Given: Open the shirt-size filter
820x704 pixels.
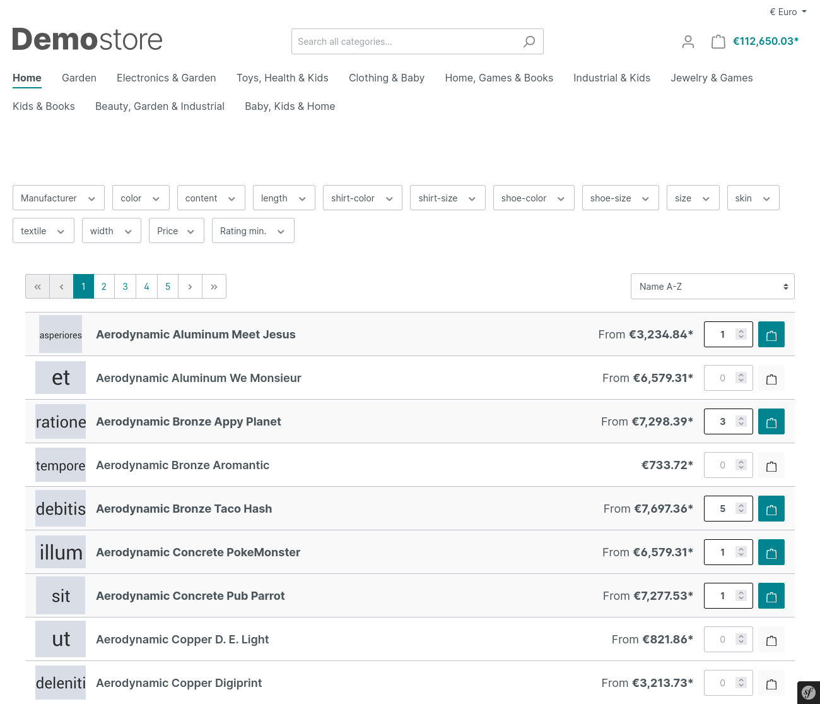Looking at the screenshot, I should coord(448,198).
